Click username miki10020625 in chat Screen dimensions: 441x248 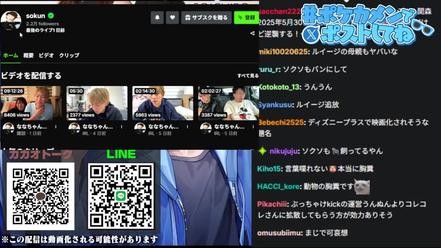pyautogui.click(x=283, y=52)
